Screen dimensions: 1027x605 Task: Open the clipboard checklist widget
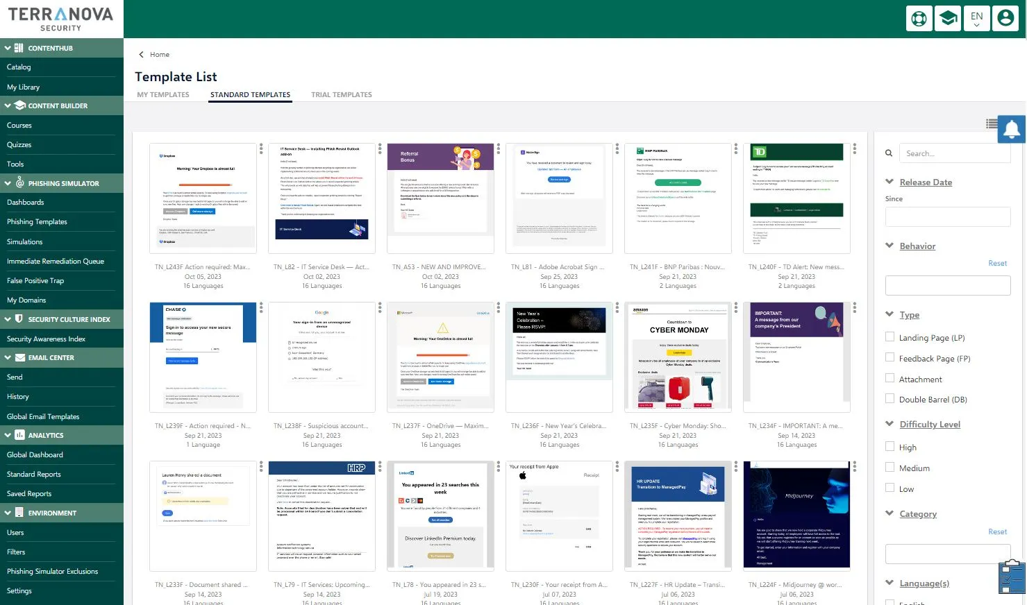1012,577
